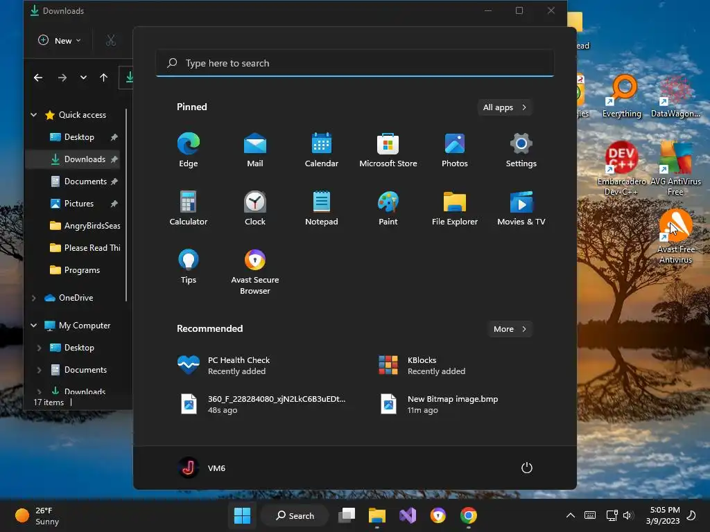Open Settings from the pinned apps

pos(521,150)
